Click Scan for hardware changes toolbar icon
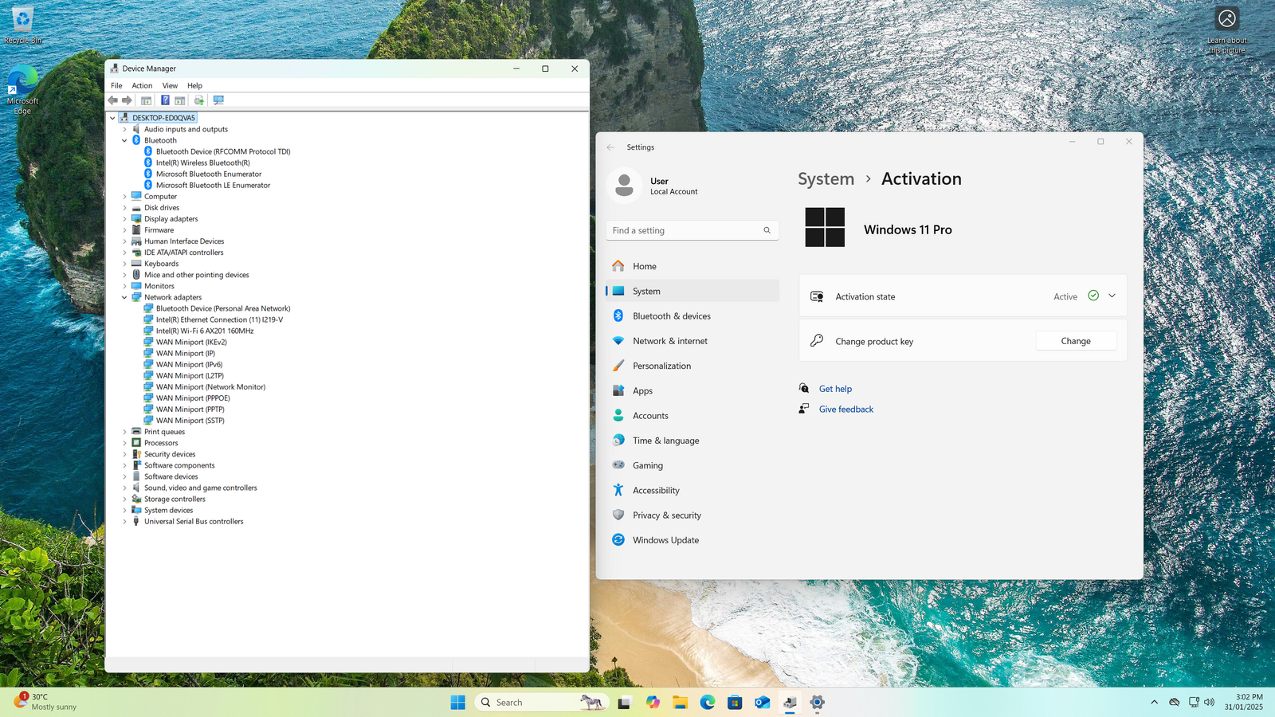Image resolution: width=1275 pixels, height=717 pixels. click(218, 100)
